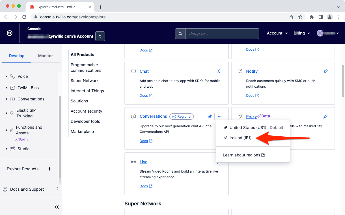Image resolution: width=345 pixels, height=215 pixels.
Task: Click the plus icon beside Explore Products
Action: click(x=49, y=169)
